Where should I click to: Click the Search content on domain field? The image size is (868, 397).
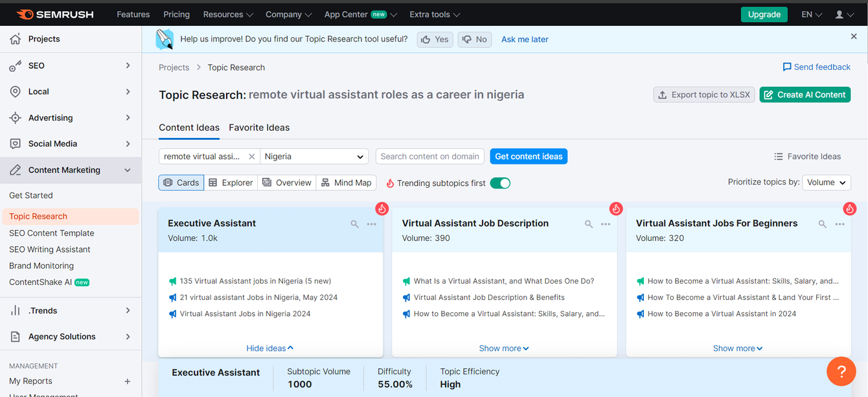click(430, 157)
